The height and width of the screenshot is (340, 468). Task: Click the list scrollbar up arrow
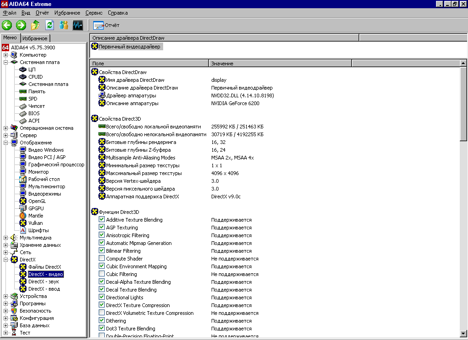point(463,64)
